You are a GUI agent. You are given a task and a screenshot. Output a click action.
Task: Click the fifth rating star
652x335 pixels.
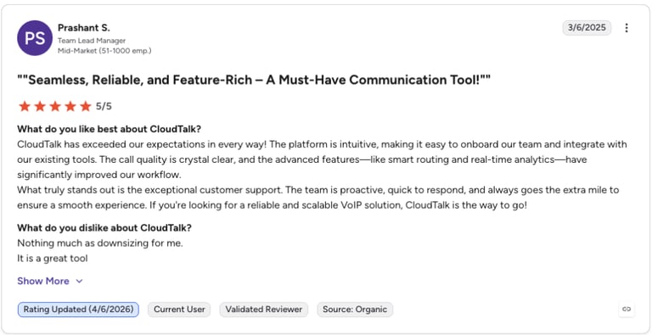click(x=85, y=106)
